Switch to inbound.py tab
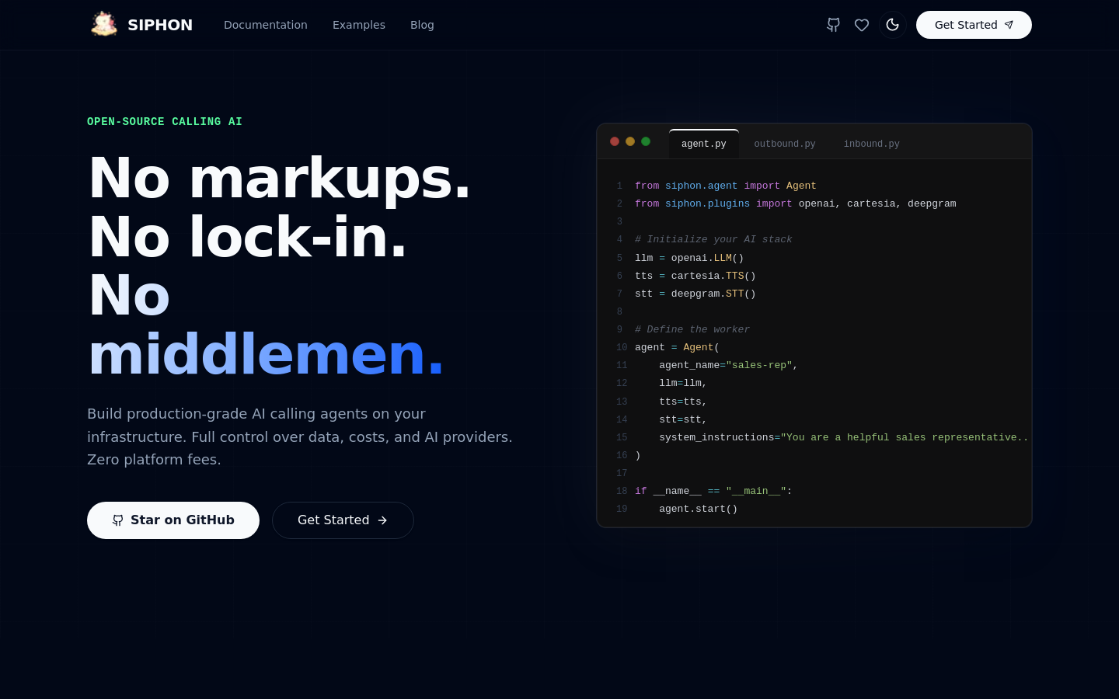The width and height of the screenshot is (1119, 699). (x=872, y=144)
